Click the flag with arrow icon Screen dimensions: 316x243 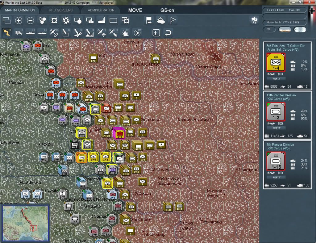[149, 20]
